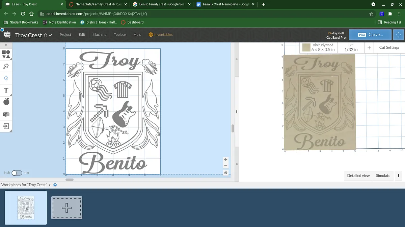Reset canvas view with home icon
This screenshot has width=405, height=227.
tap(226, 173)
